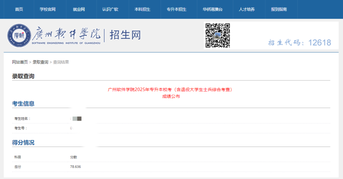Click the 78.636 total score value
This screenshot has height=179, width=343.
[76, 167]
